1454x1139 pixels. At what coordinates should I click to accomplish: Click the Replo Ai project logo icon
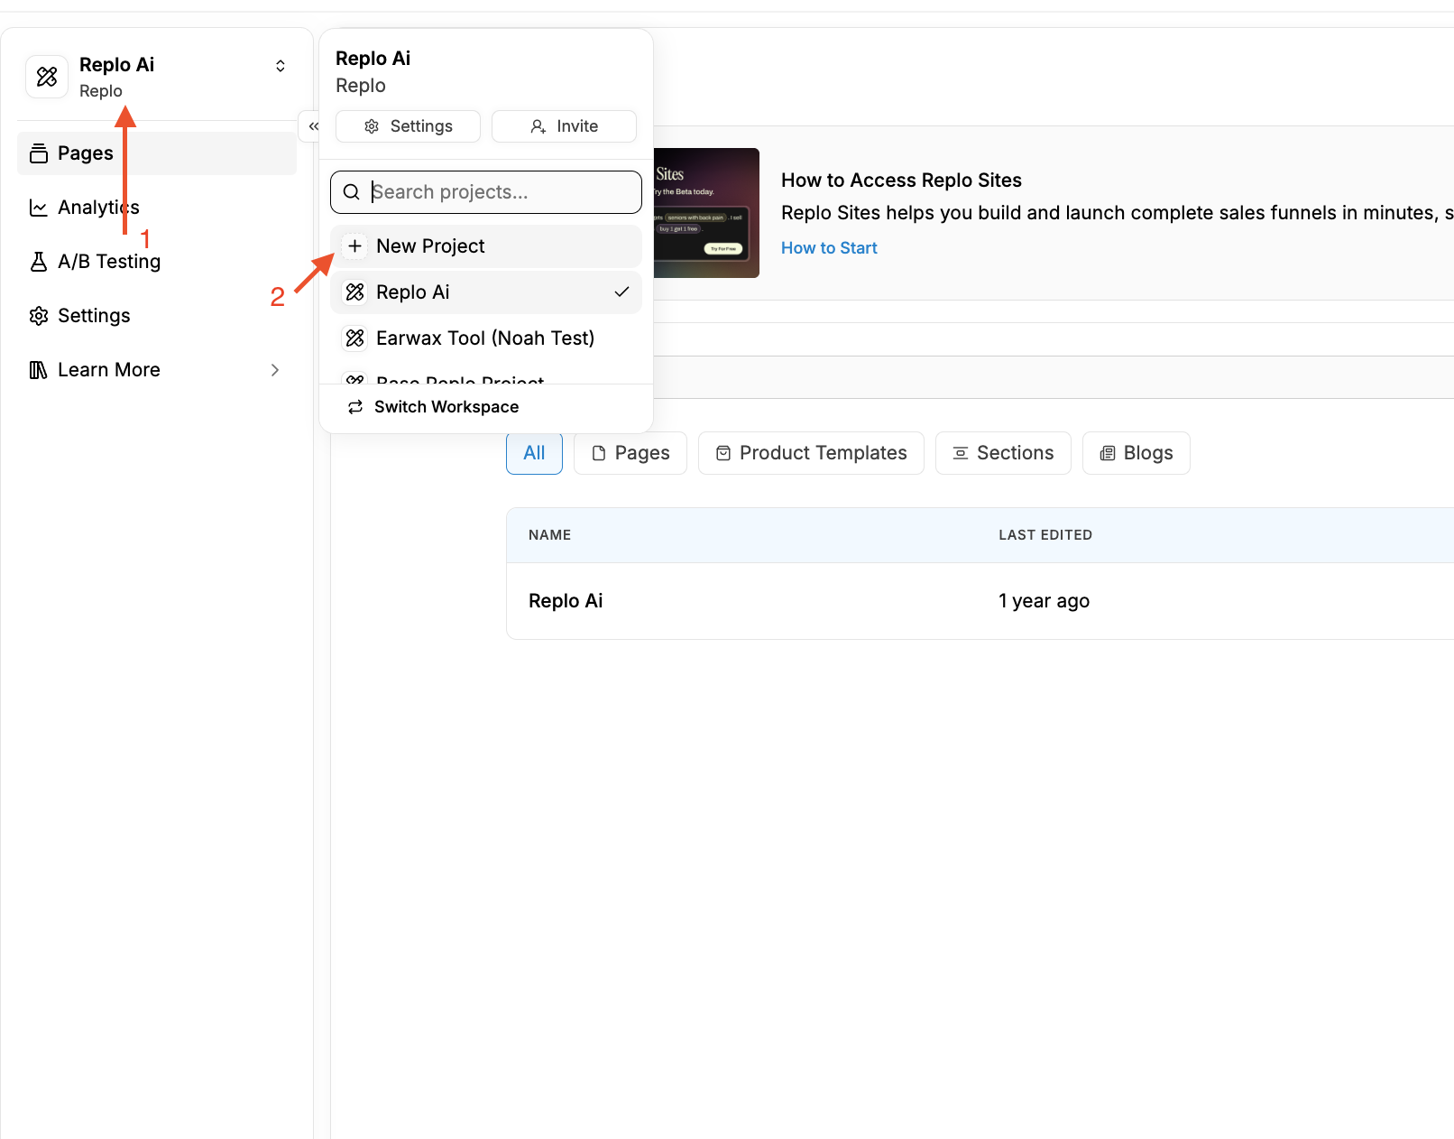point(355,292)
